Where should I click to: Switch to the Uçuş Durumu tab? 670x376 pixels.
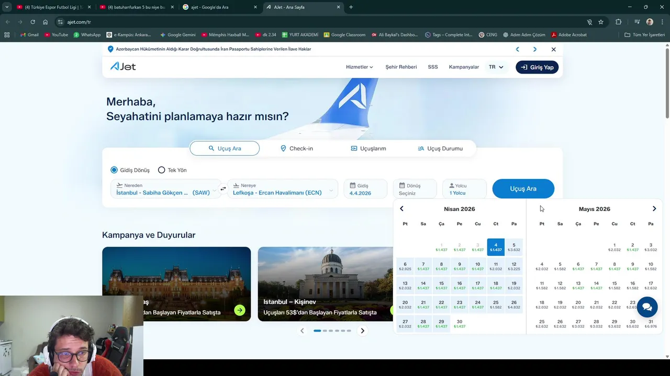440,148
